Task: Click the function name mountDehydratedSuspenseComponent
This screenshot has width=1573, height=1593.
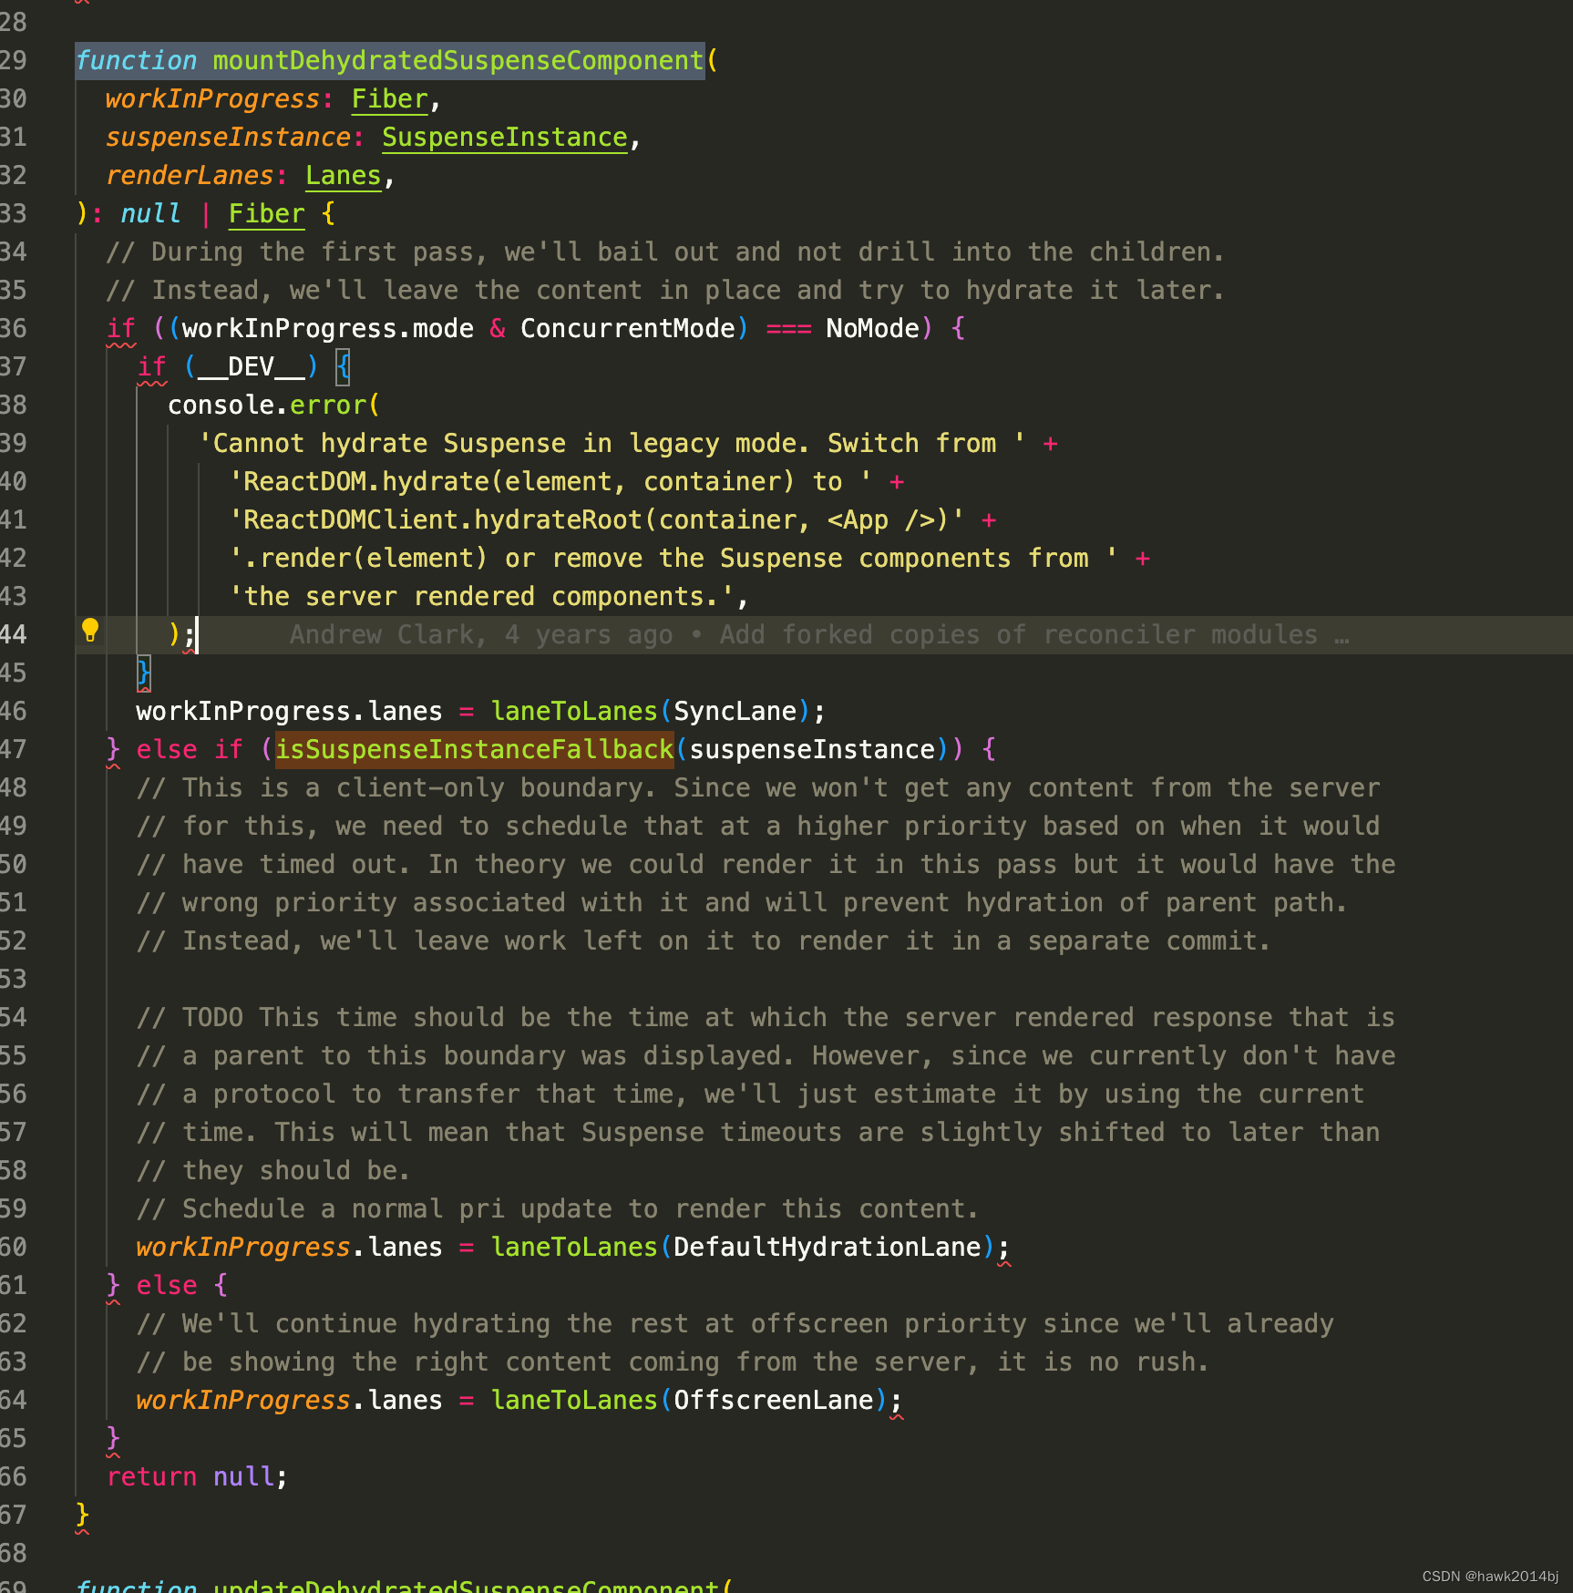Action: point(458,60)
